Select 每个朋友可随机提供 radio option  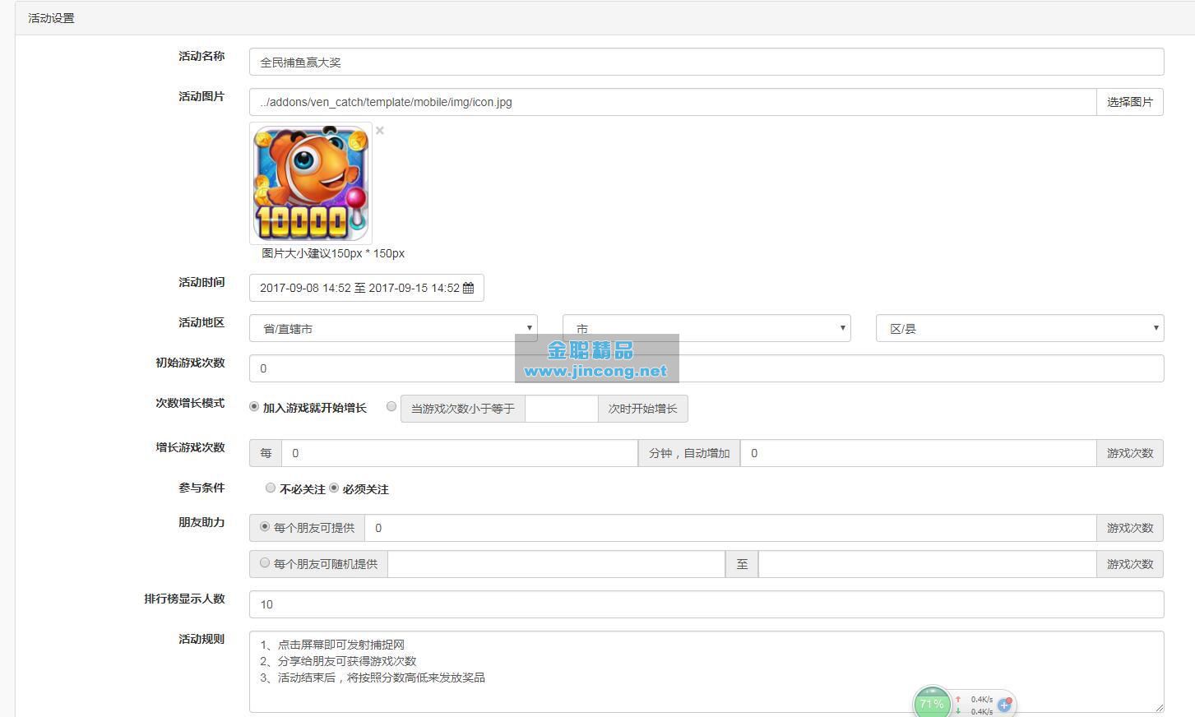(x=265, y=563)
